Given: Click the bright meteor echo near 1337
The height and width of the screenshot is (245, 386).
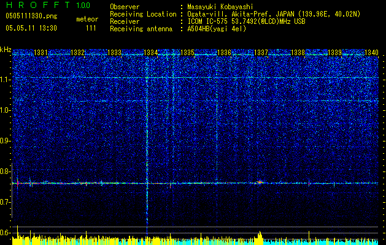Looking at the screenshot, I should click(x=260, y=183).
